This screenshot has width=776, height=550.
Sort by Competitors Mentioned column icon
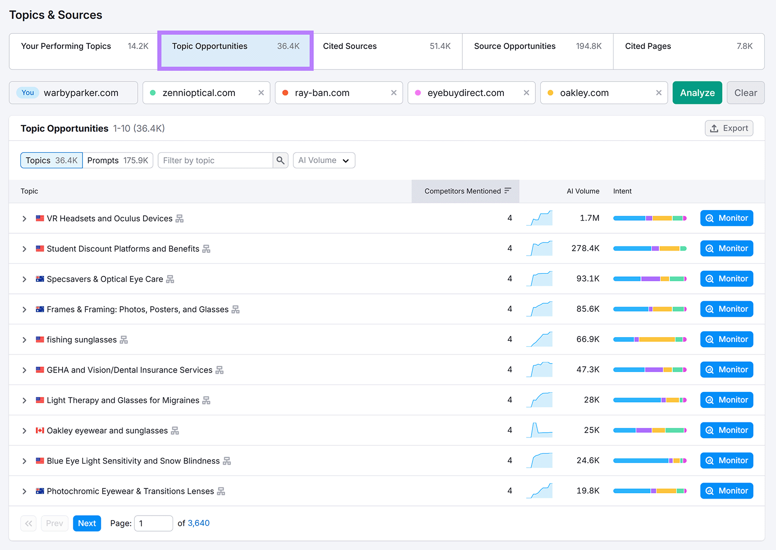[x=508, y=191]
